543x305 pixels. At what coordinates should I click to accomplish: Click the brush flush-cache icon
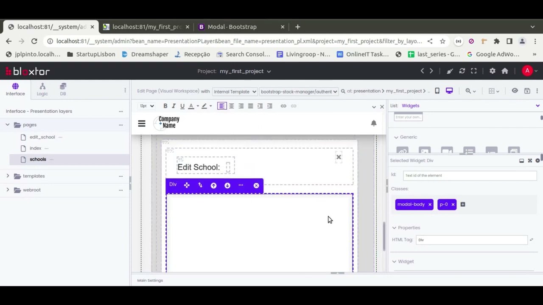click(x=450, y=71)
